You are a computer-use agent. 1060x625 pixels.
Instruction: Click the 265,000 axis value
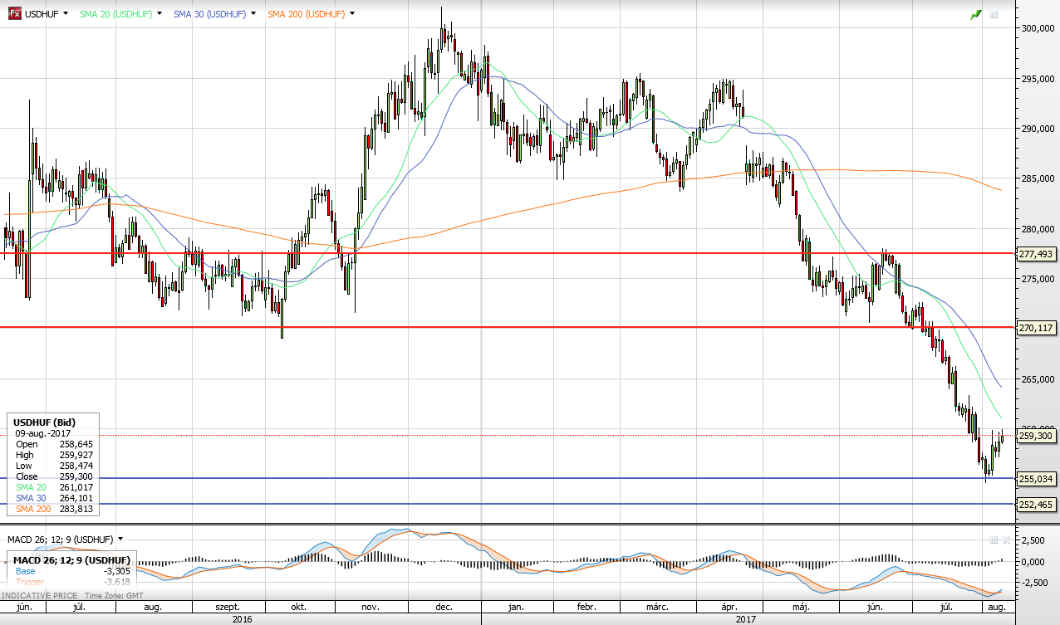[x=1038, y=379]
